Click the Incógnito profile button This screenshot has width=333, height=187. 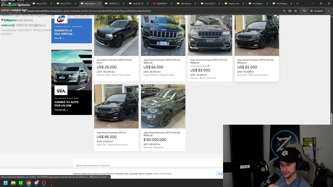point(317,11)
